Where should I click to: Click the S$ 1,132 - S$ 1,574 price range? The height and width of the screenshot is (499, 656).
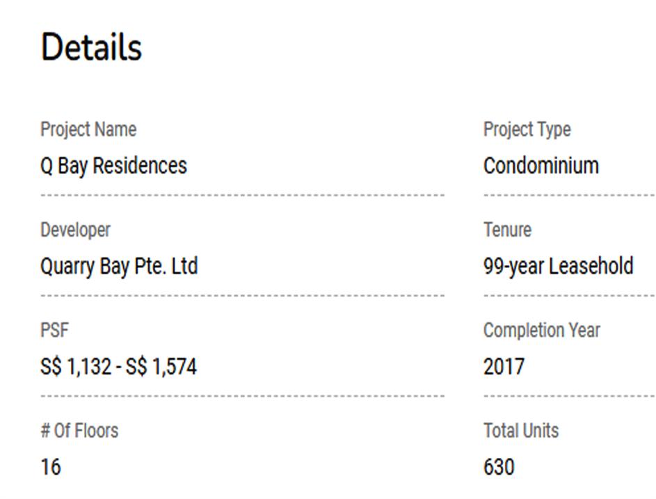pos(118,366)
